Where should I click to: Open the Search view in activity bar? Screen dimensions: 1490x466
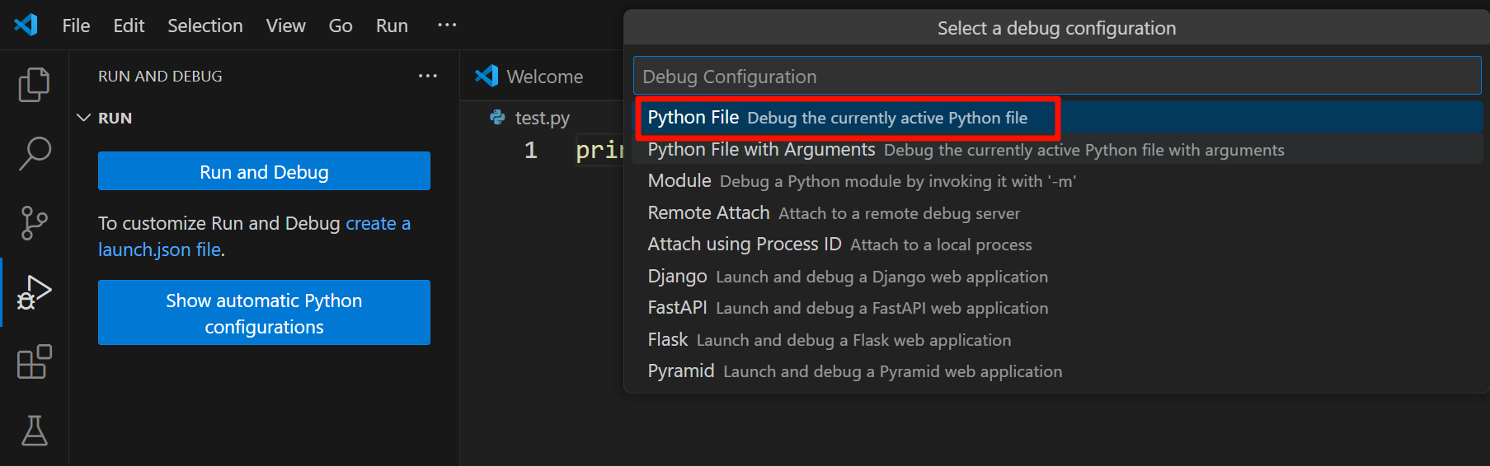(34, 153)
